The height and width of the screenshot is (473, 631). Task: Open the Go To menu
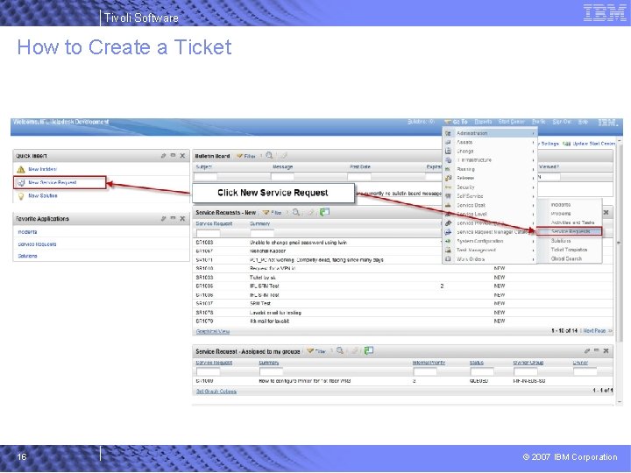(457, 122)
